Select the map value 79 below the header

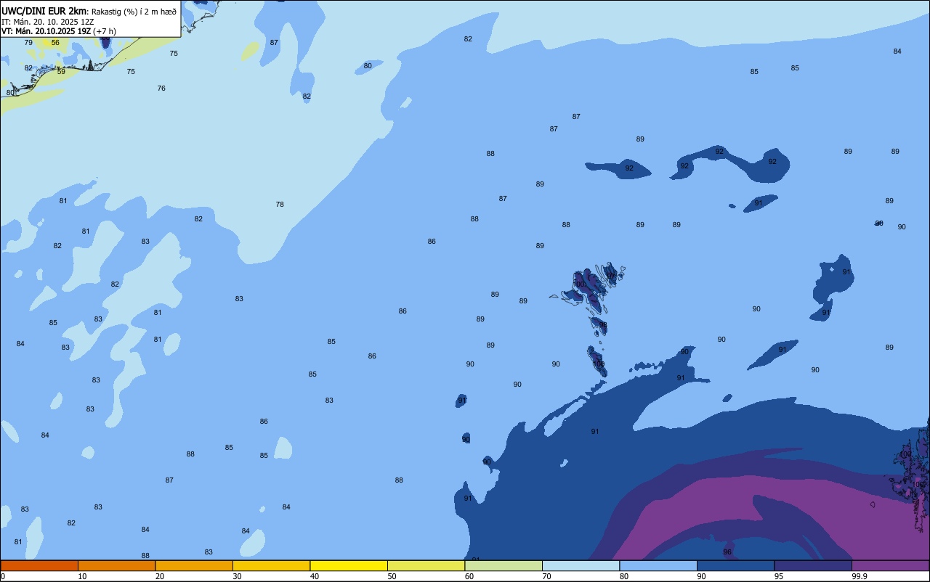pos(28,43)
